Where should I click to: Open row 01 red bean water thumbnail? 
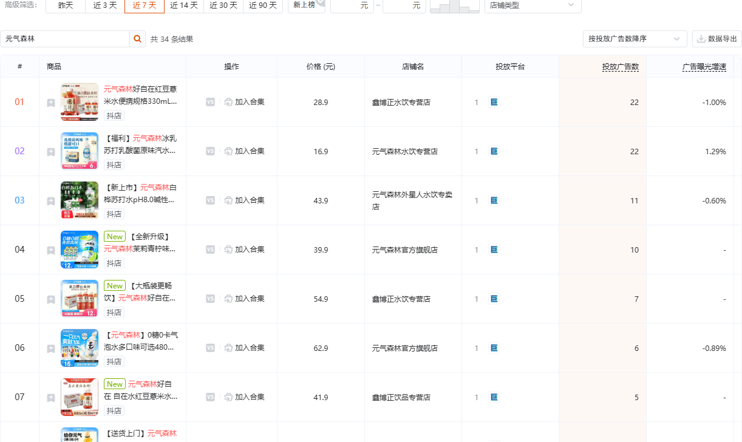pos(80,102)
